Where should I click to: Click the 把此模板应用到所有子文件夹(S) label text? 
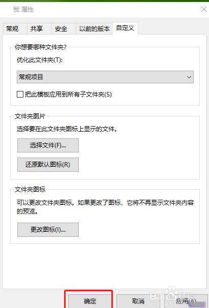pos(68,95)
